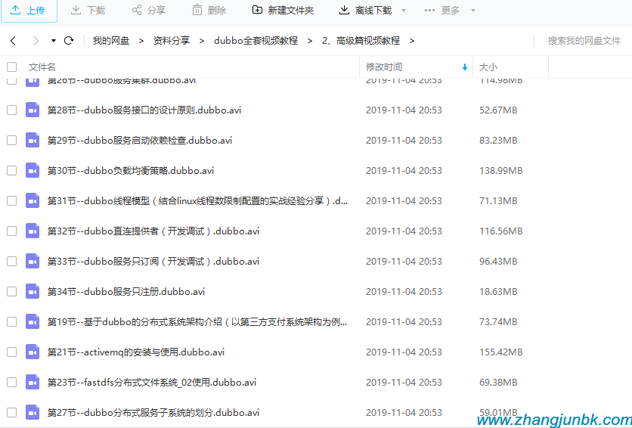632x428 pixels.
Task: Click the video icon of 第19节 file
Action: click(33, 321)
